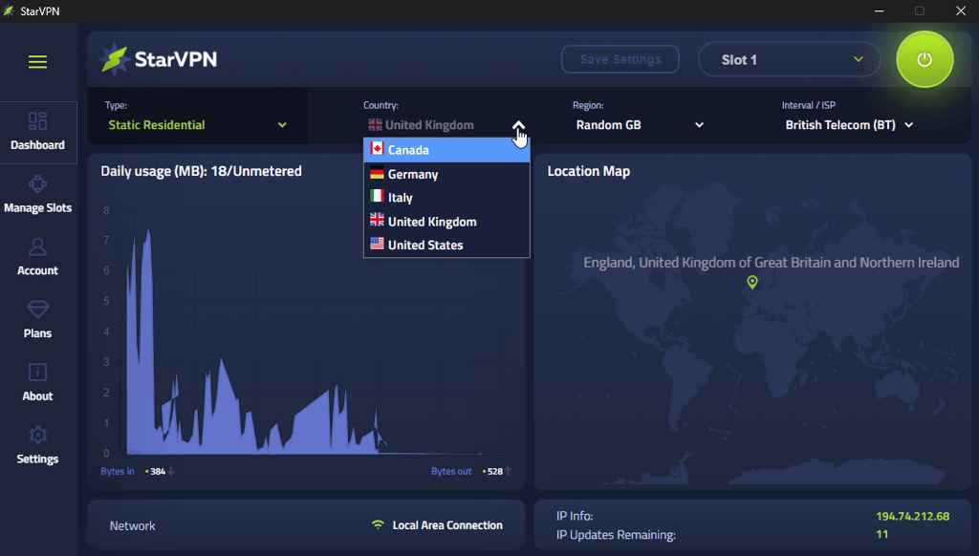Select Italy from country list
Image resolution: width=979 pixels, height=556 pixels.
tap(446, 197)
